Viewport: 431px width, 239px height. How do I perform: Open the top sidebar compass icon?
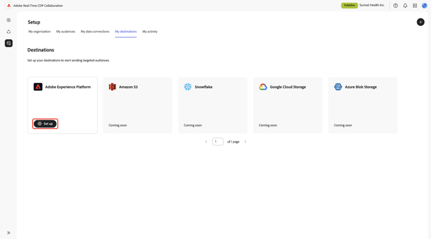pos(9,20)
